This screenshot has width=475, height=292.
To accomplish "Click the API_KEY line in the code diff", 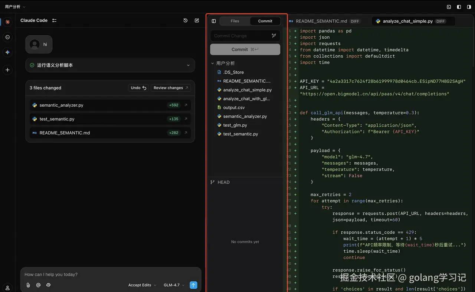I will 382,81.
